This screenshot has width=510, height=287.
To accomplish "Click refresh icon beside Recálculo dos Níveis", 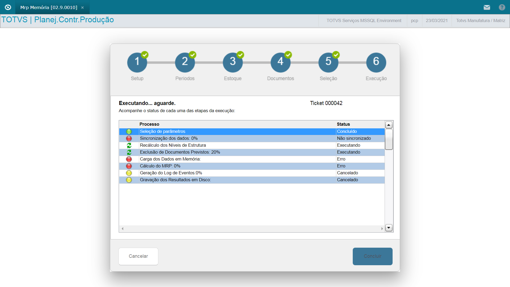I will point(129,145).
